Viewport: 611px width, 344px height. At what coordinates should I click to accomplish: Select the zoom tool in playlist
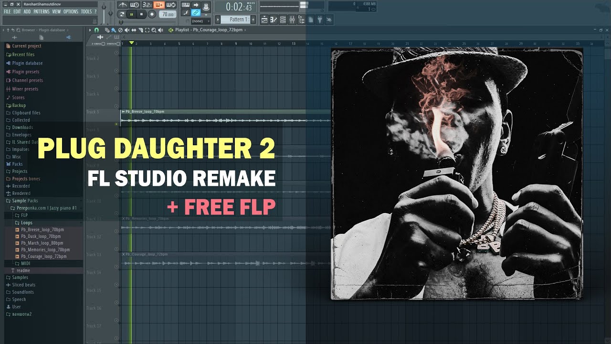154,30
